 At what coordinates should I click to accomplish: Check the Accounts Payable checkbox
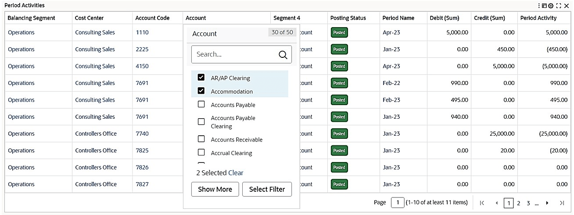point(201,105)
